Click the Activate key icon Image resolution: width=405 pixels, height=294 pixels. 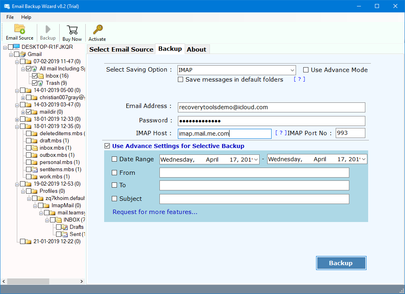coord(98,30)
